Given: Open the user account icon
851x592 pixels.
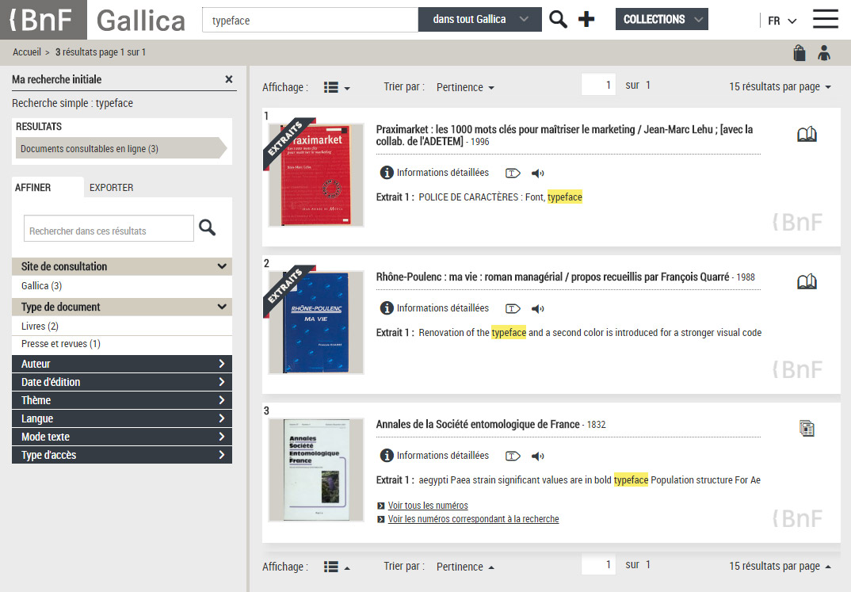Looking at the screenshot, I should 824,52.
